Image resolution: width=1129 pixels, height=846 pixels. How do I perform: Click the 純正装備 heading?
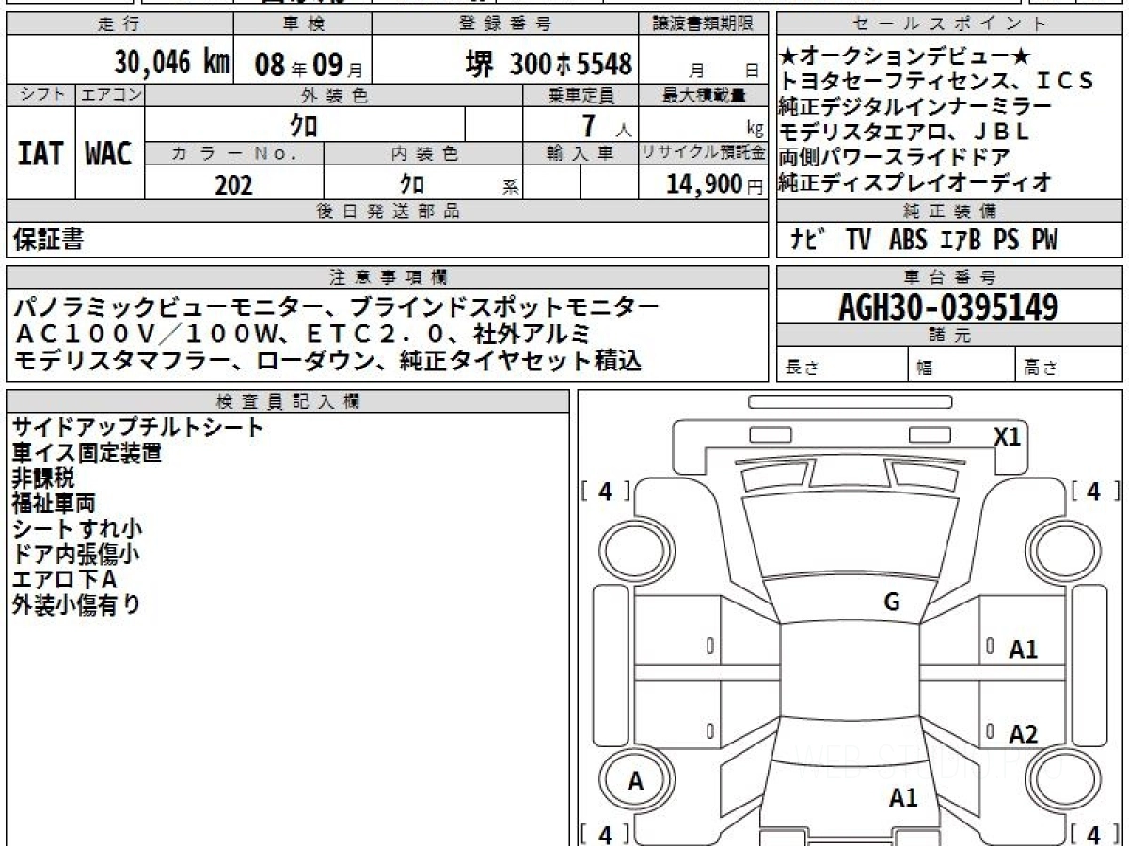(949, 211)
